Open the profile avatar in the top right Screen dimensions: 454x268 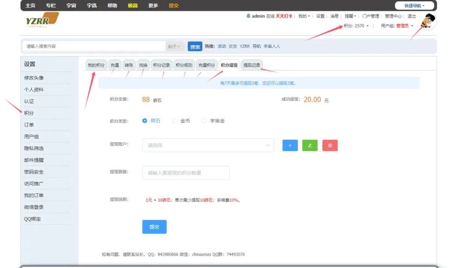(x=427, y=20)
